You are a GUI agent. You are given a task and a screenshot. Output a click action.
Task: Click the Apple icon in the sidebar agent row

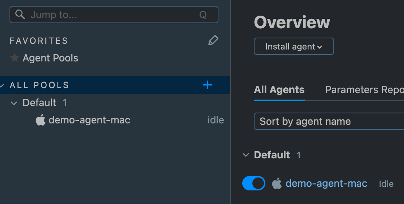coord(40,120)
